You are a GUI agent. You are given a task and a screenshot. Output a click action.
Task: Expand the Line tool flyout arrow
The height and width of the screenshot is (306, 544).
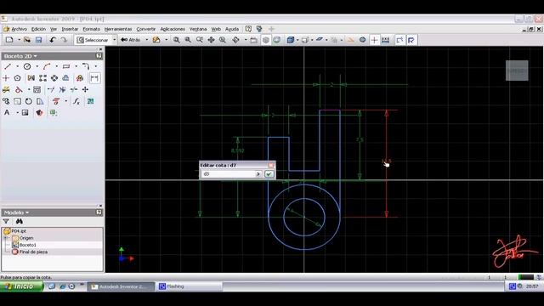click(17, 66)
